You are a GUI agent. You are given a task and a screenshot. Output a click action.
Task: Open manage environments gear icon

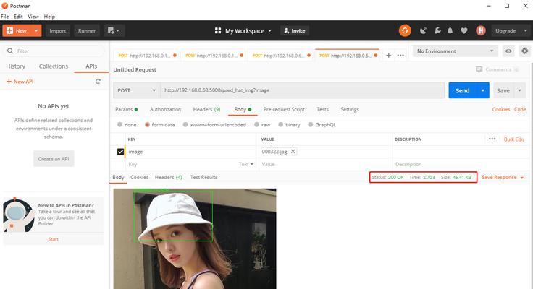click(x=525, y=51)
